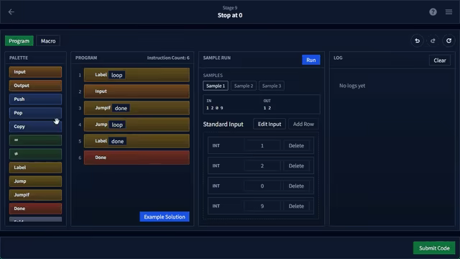Pick the Label block in the palette
460x259 pixels.
point(35,168)
